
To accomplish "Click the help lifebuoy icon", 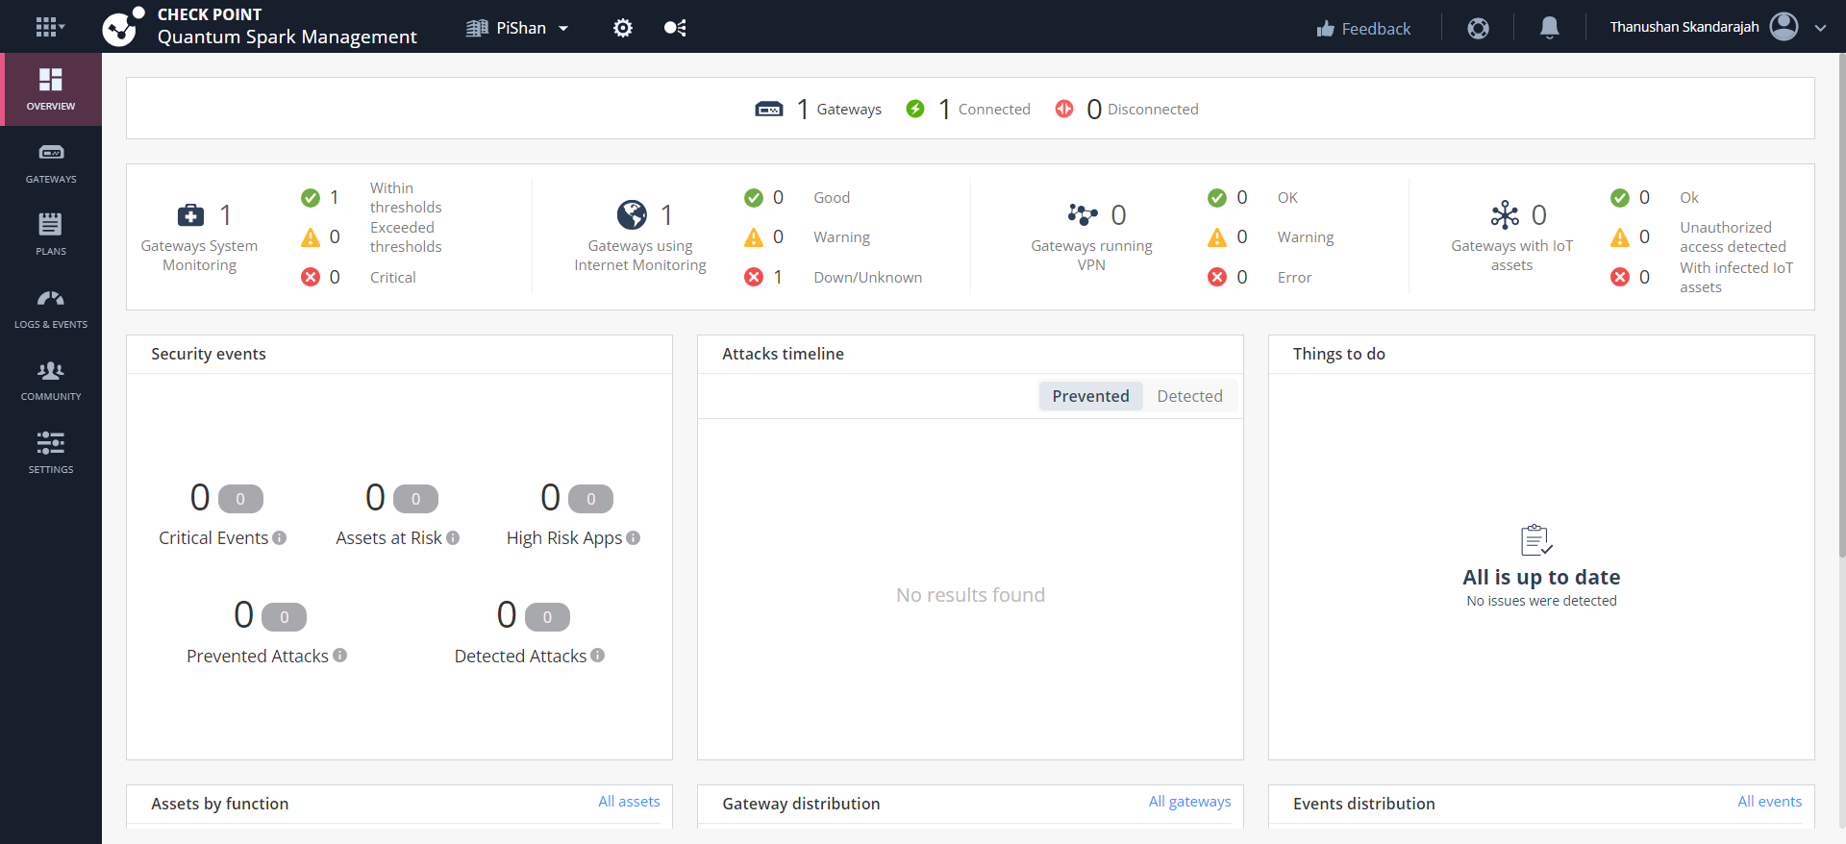I will pyautogui.click(x=1478, y=28).
